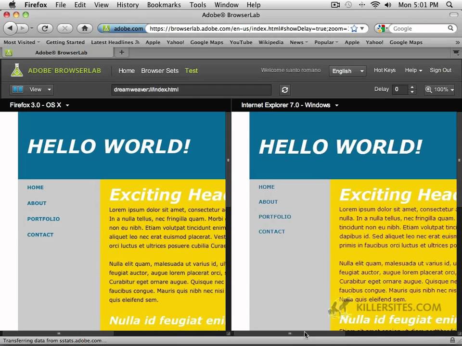The height and width of the screenshot is (346, 462).
Task: Reload page with Firefox refresh button
Action: click(x=45, y=28)
